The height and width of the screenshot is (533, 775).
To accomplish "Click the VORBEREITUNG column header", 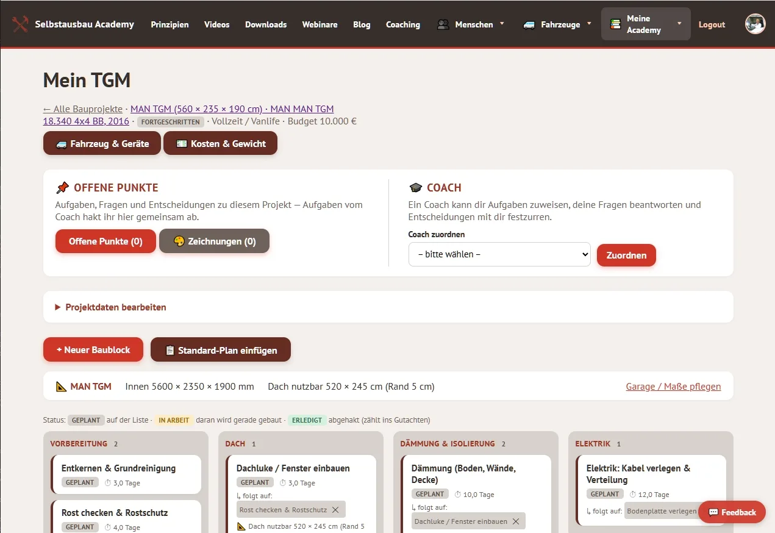I will tap(79, 444).
